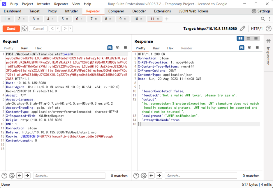This screenshot has height=188, width=273.
Task: Open the Repeater tab options kebab menu
Action: pos(269,19)
